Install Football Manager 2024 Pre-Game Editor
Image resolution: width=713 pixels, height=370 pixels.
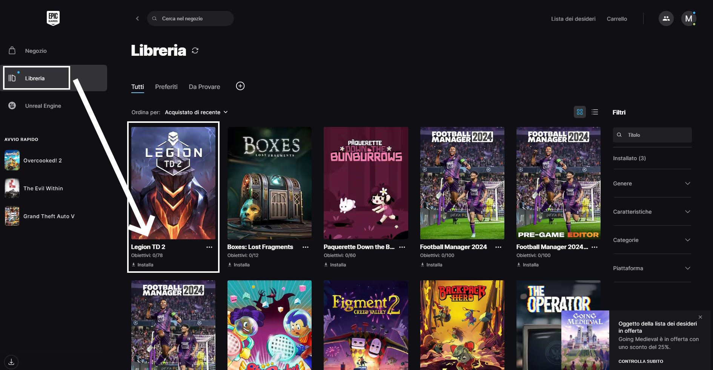click(x=528, y=265)
